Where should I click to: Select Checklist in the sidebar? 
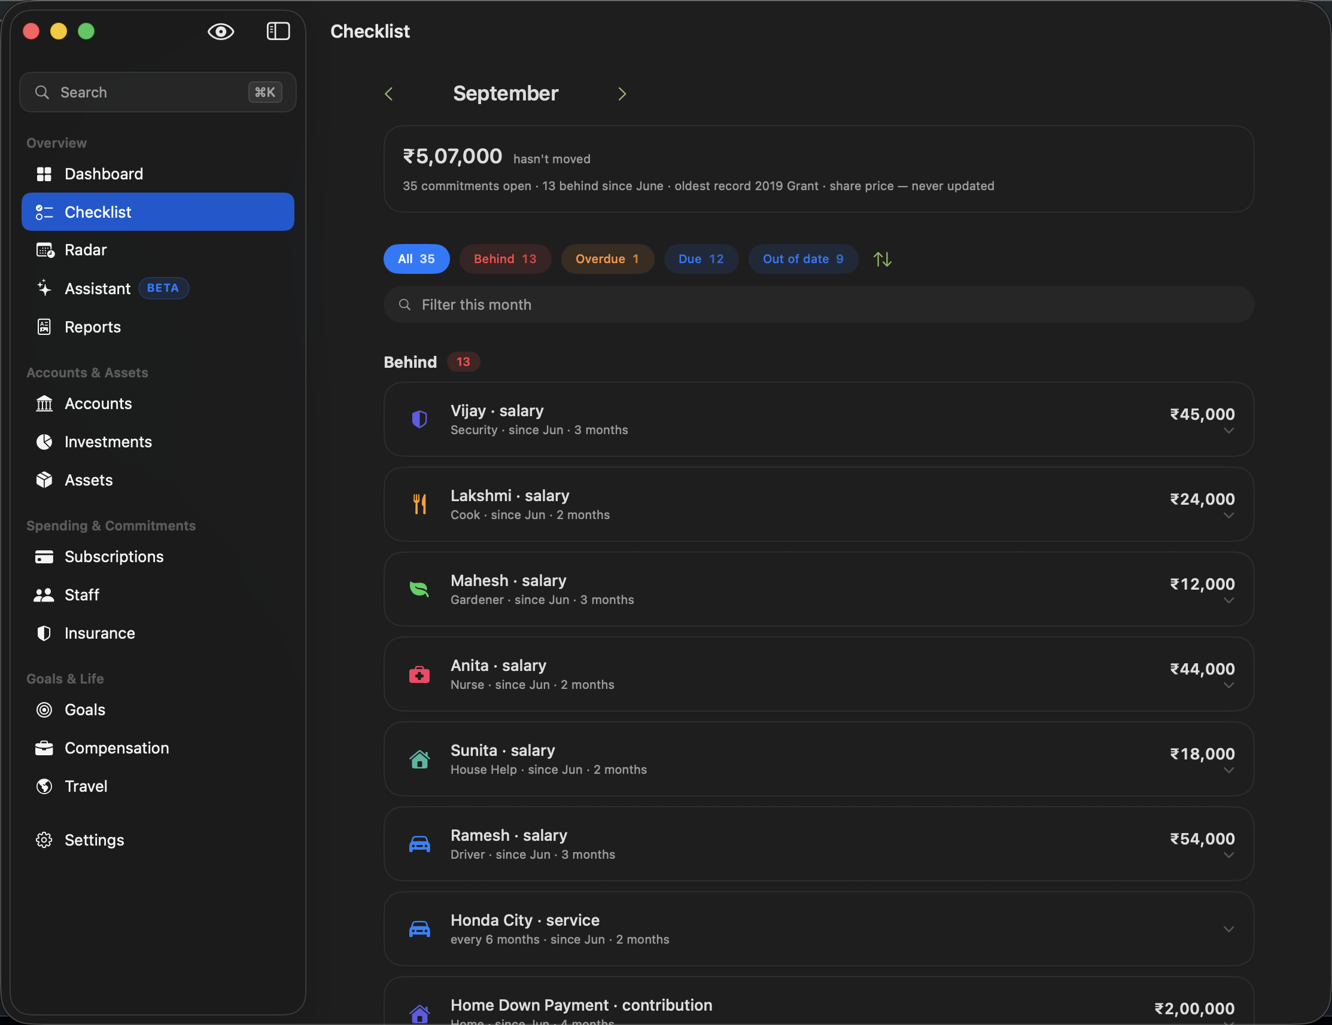pos(158,212)
